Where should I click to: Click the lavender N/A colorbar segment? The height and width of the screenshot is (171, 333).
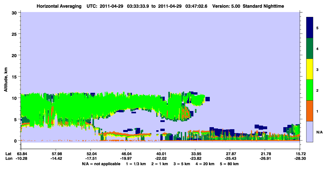[310, 132]
